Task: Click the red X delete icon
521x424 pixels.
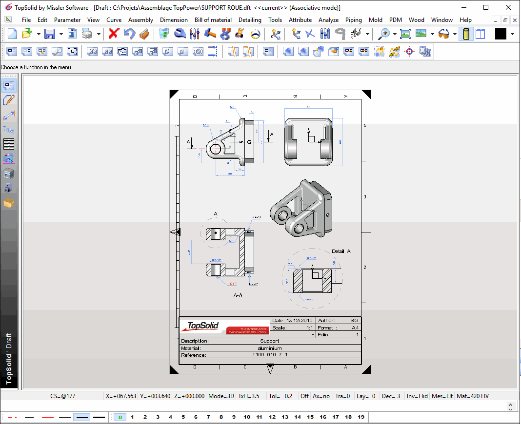Action: pos(114,34)
